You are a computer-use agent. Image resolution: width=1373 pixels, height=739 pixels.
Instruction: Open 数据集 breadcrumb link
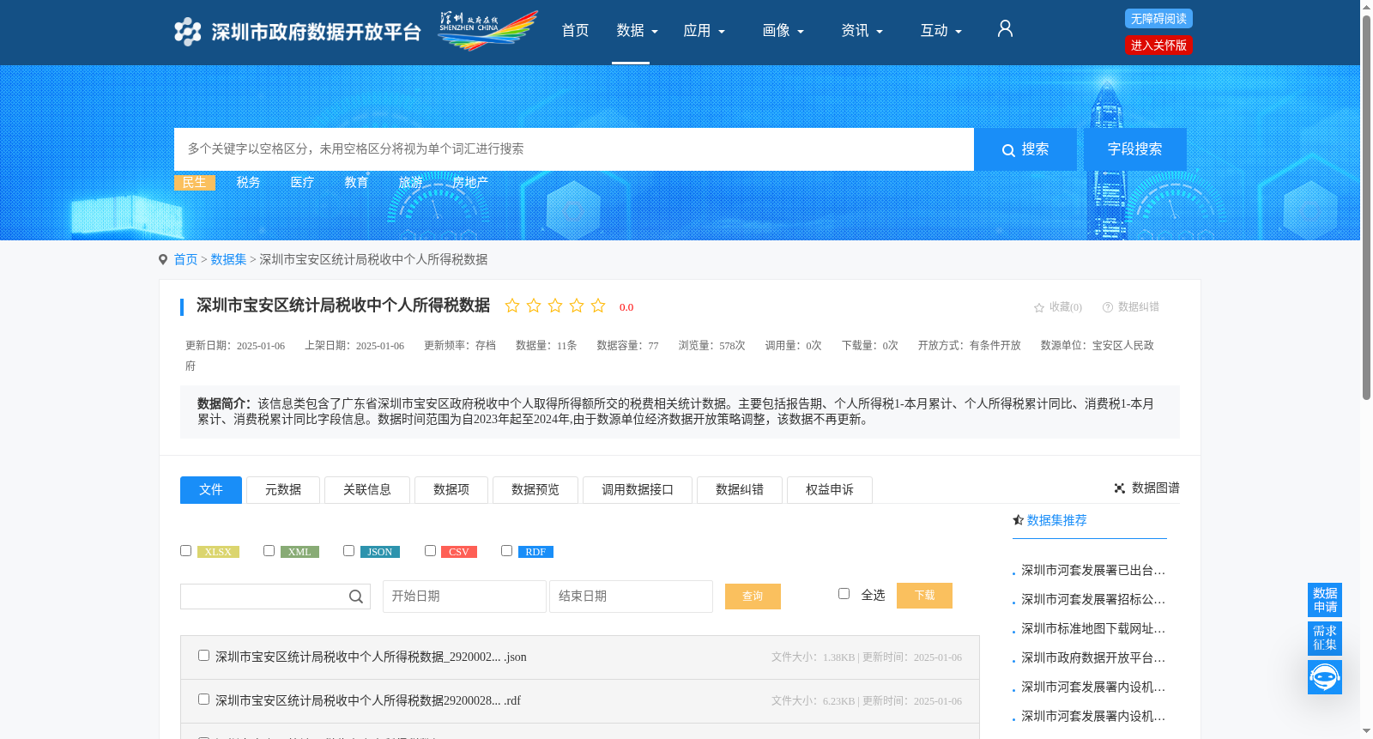tap(228, 259)
